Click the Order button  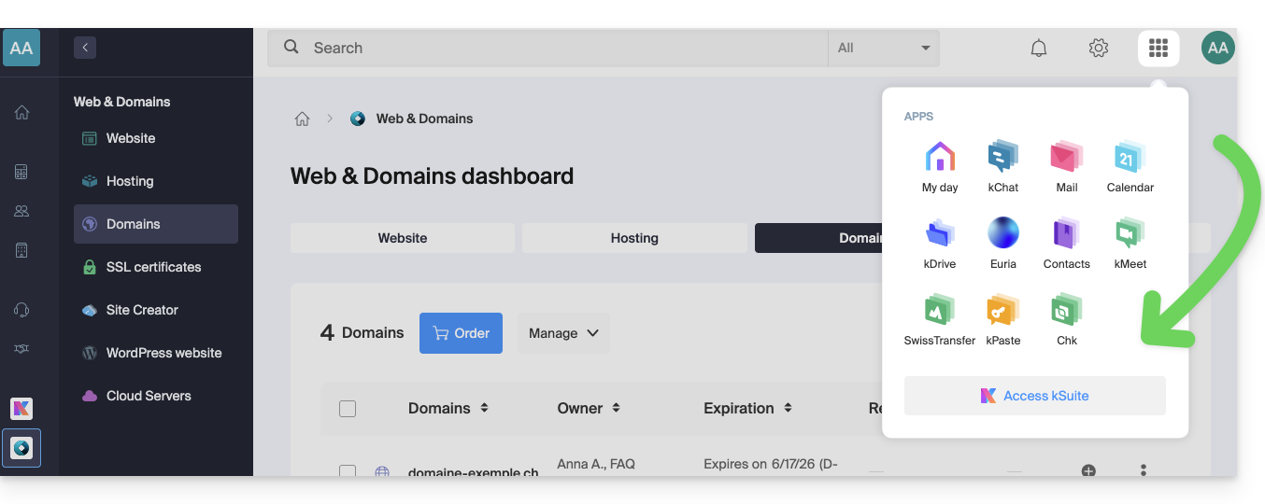tap(461, 333)
